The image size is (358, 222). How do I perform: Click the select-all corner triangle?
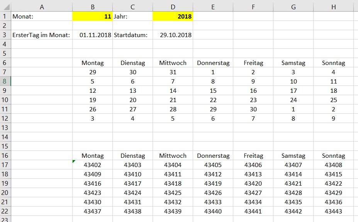pyautogui.click(x=5, y=7)
